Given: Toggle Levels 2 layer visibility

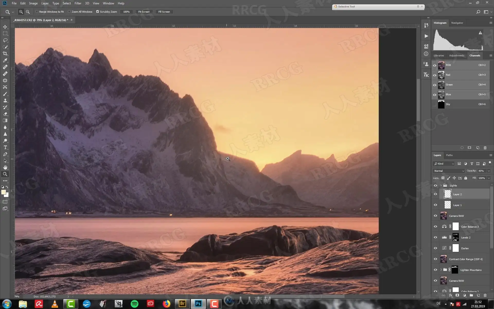Looking at the screenshot, I should 435,237.
